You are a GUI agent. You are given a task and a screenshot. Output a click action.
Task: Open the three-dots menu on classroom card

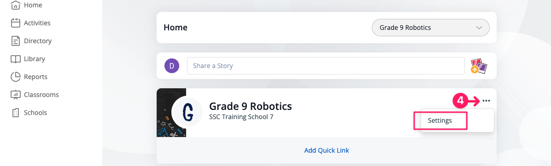pos(486,101)
